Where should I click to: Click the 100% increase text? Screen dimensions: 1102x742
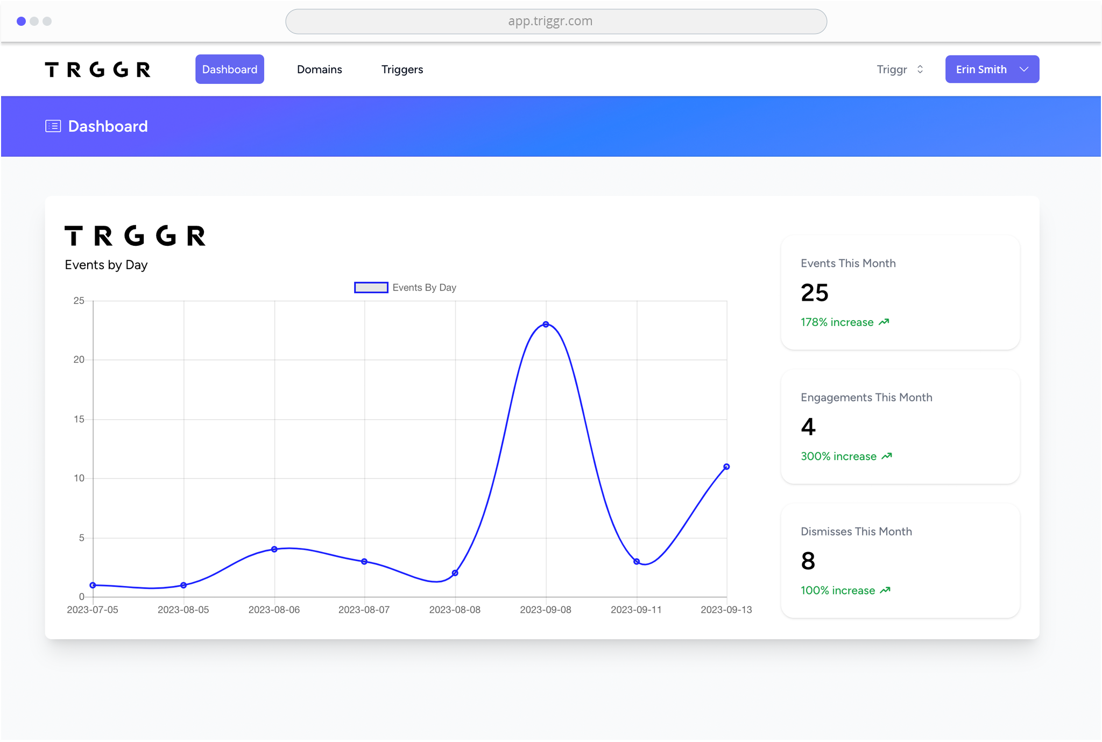pos(838,590)
